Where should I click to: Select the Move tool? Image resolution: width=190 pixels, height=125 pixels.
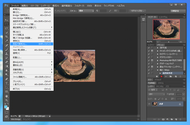[6, 20]
